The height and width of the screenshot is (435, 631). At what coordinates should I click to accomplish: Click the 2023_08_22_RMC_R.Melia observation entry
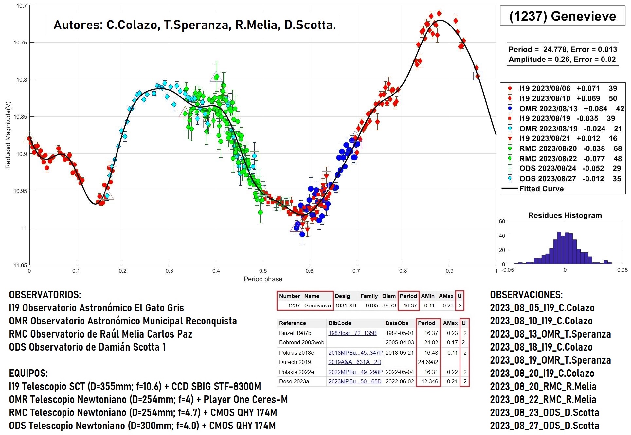pos(543,399)
